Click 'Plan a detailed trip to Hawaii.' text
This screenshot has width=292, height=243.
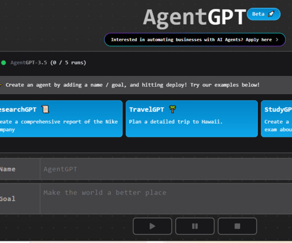point(176,122)
